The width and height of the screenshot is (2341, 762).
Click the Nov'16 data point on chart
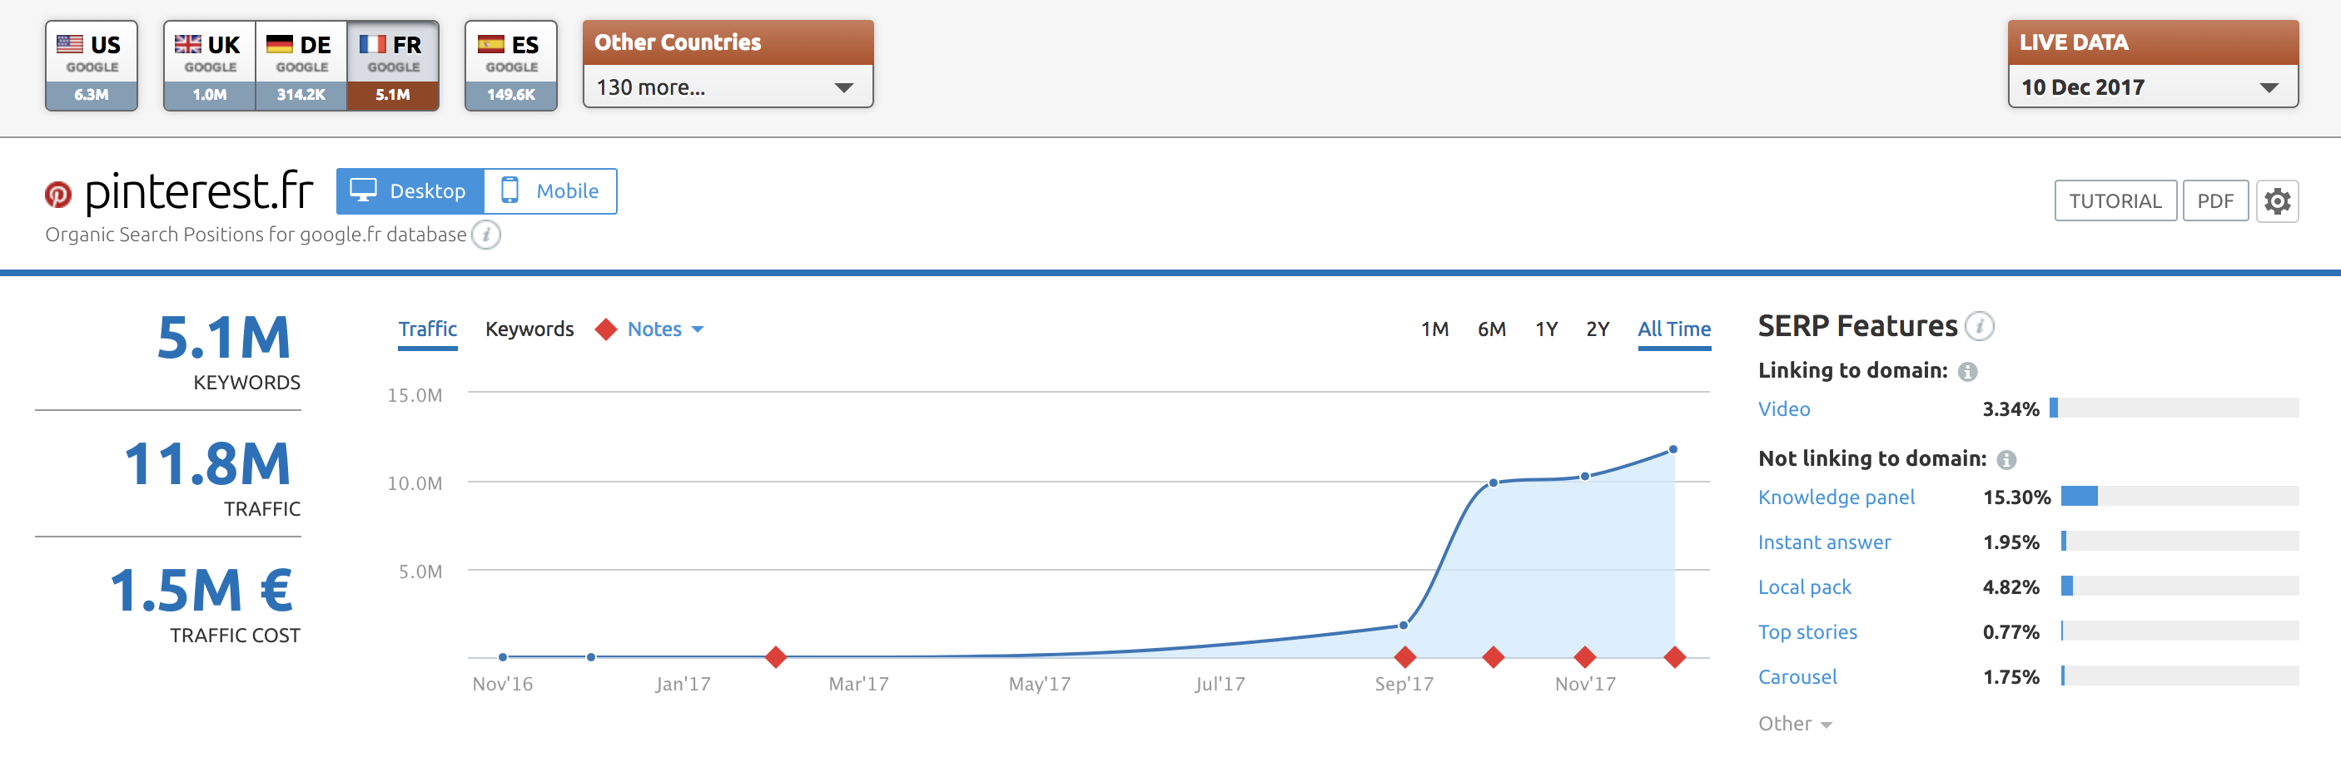[x=503, y=656]
